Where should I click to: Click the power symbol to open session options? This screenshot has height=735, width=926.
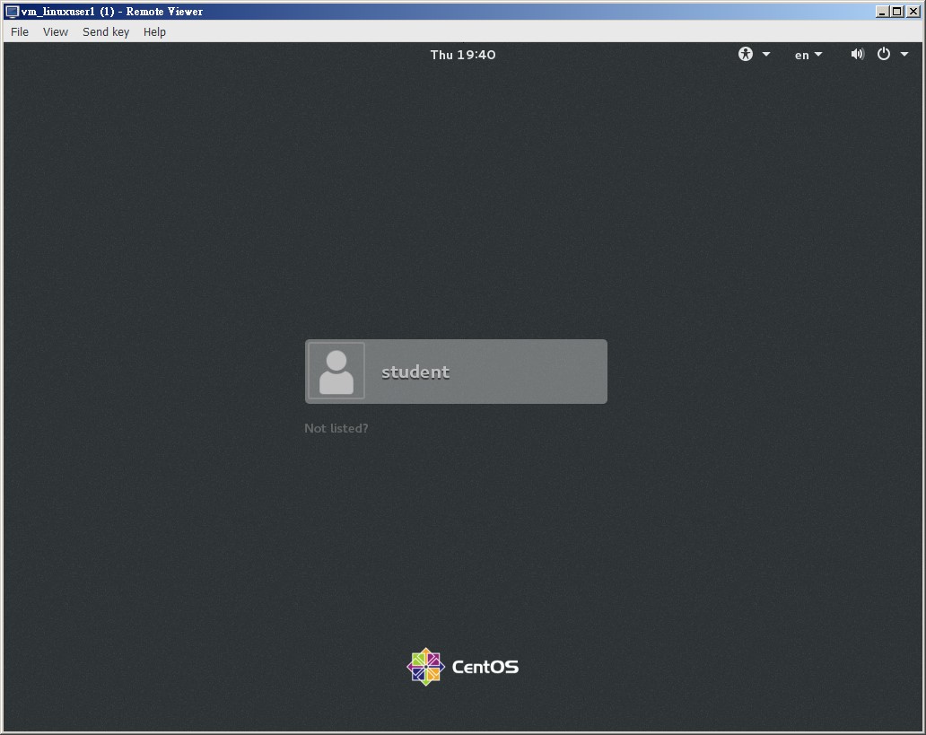pos(885,54)
